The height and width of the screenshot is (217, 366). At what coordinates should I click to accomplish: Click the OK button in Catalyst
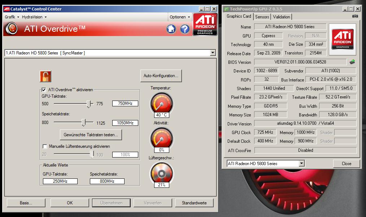[70, 203]
